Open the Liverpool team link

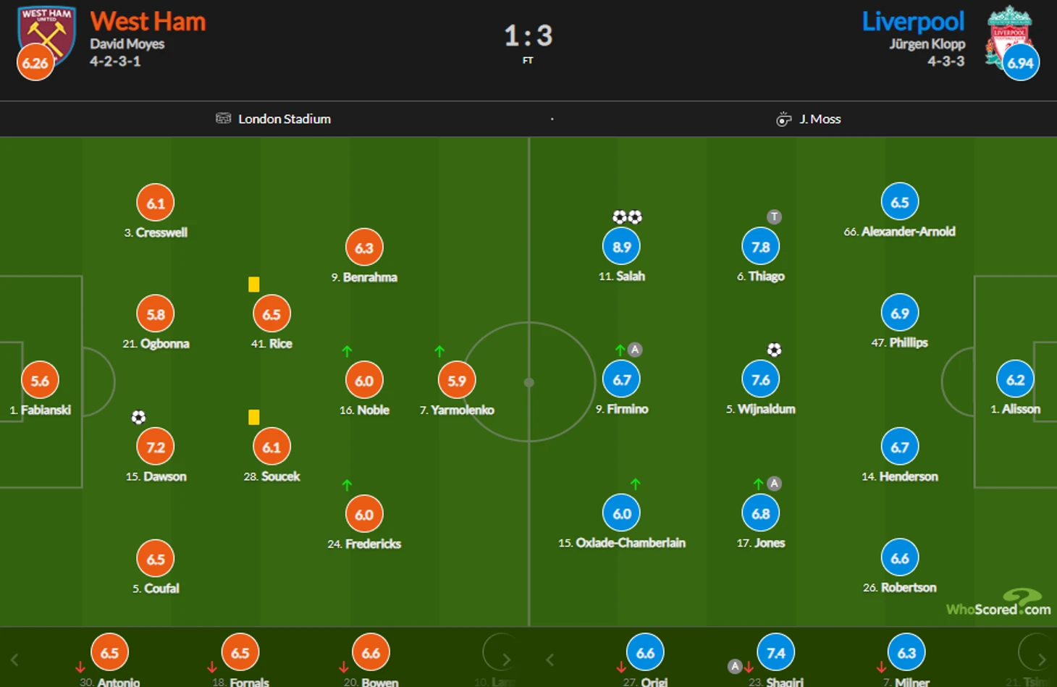click(x=912, y=22)
